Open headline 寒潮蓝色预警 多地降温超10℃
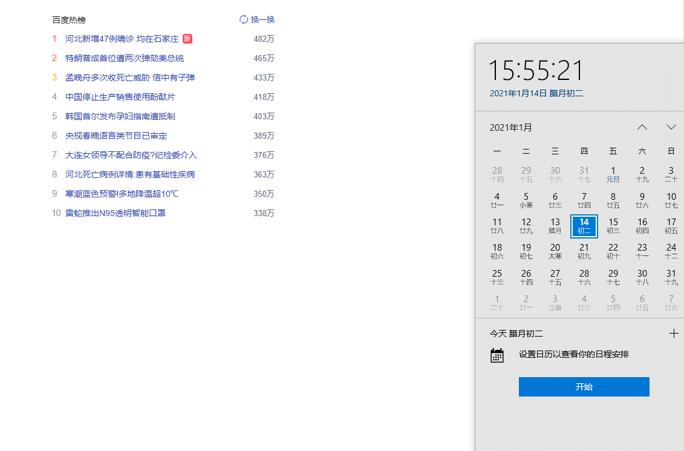 coord(122,194)
